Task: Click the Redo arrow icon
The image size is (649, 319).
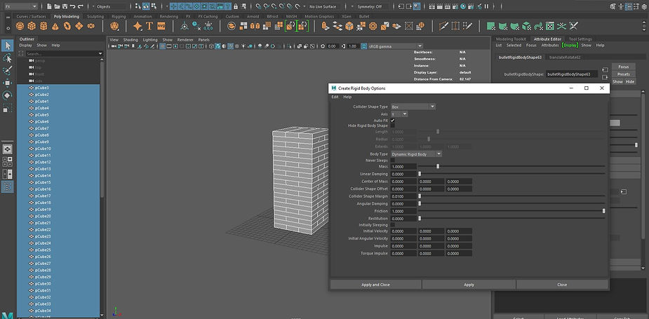Action: coord(80,6)
